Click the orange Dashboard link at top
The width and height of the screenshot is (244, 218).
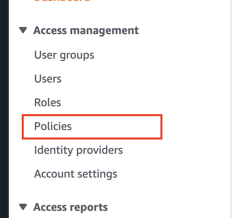(62, 1)
